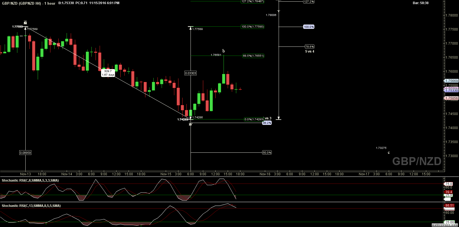Viewport: 459px width, 227px height.
Task: Click the 'Bar: 58:38' countdown text
Action: (420, 3)
